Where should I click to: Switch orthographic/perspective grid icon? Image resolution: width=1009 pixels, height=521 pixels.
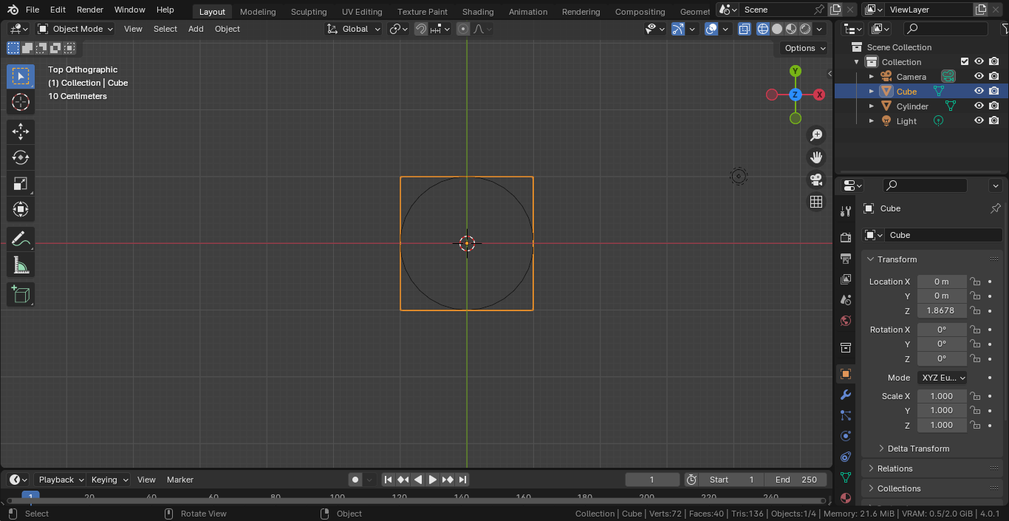pyautogui.click(x=816, y=202)
